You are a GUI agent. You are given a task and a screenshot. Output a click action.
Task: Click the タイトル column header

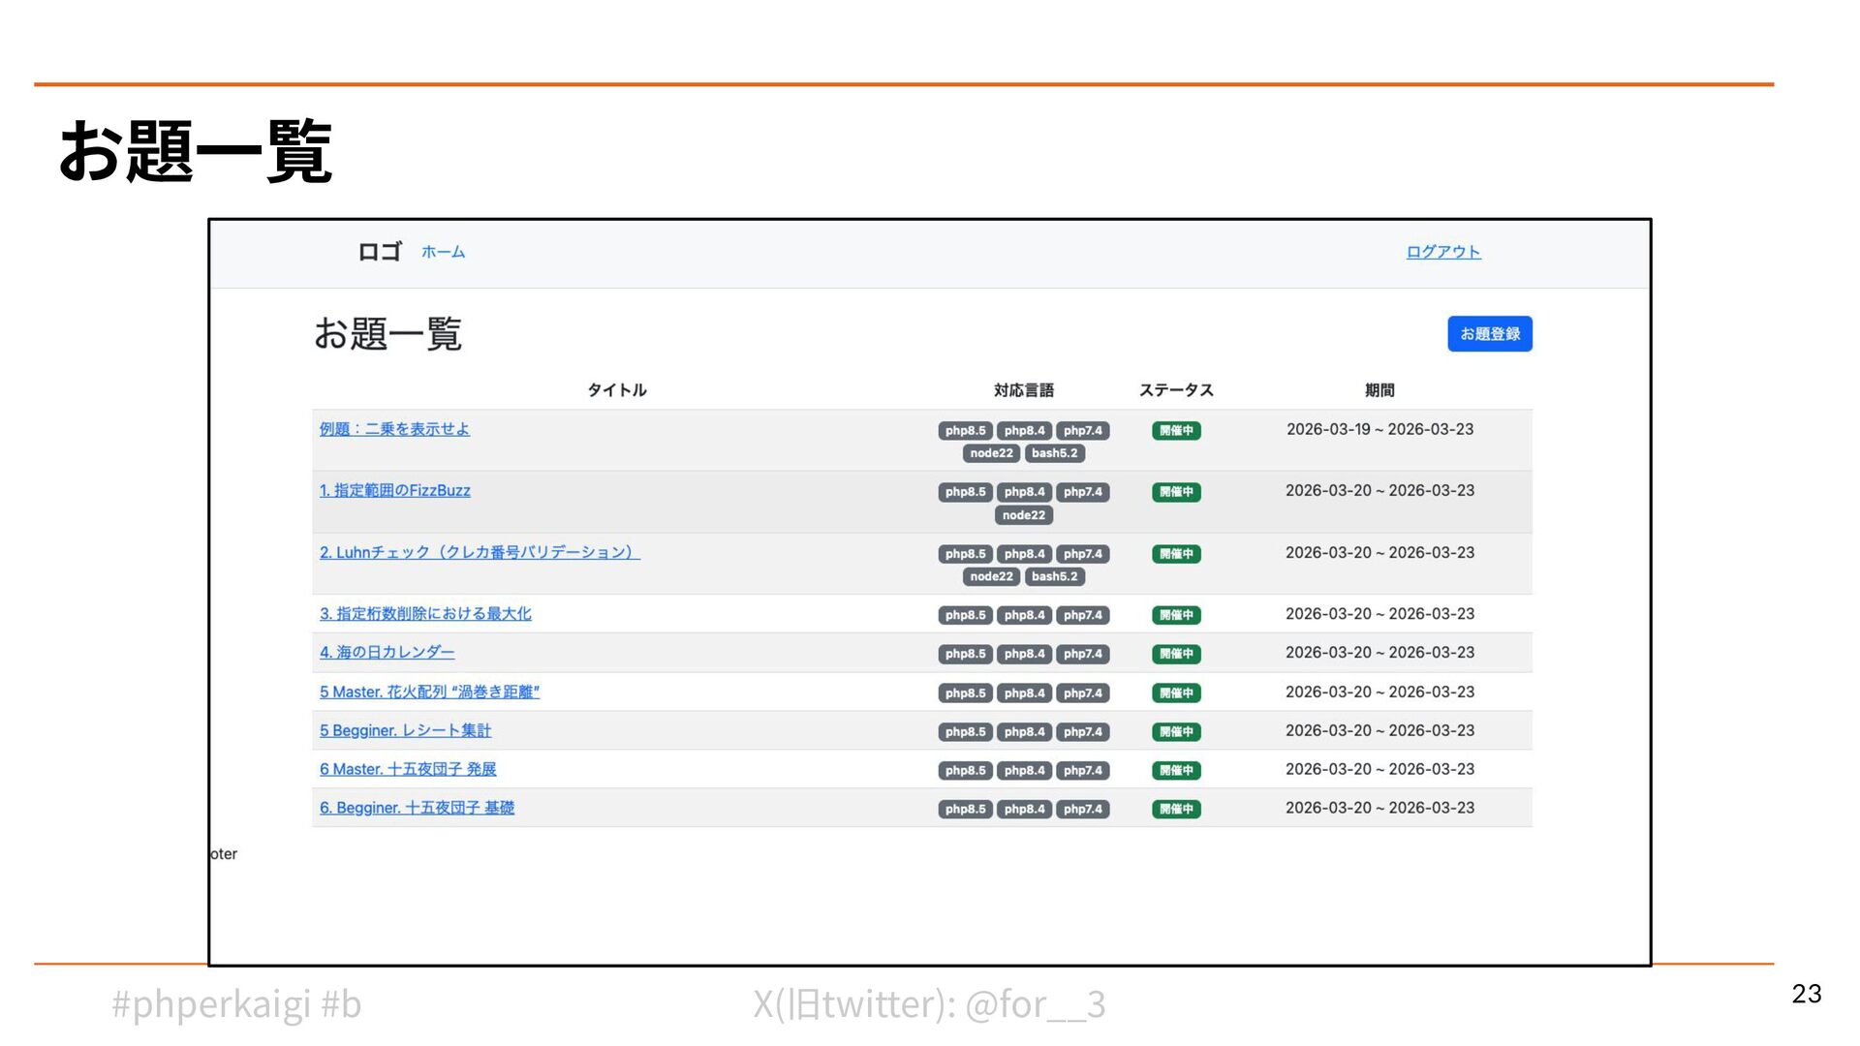617,390
